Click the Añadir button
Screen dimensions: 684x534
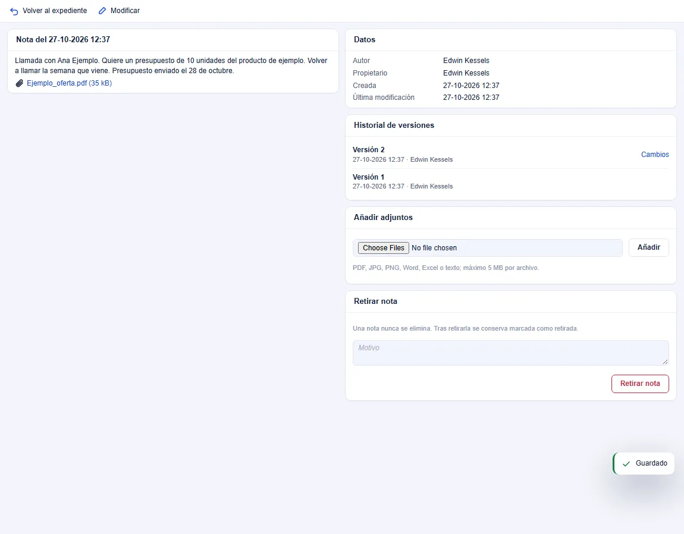[x=649, y=247]
